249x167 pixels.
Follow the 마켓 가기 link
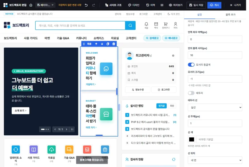(x=91, y=127)
